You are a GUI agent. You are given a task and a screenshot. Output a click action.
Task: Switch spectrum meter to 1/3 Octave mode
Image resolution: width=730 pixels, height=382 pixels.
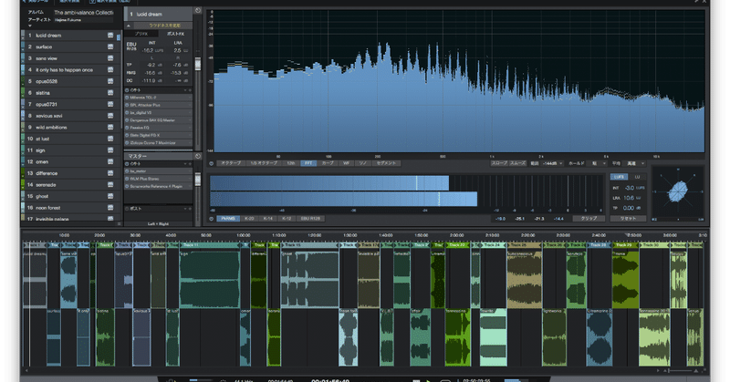[x=264, y=164]
